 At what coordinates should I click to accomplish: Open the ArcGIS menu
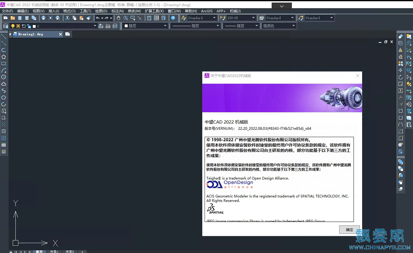(207, 11)
